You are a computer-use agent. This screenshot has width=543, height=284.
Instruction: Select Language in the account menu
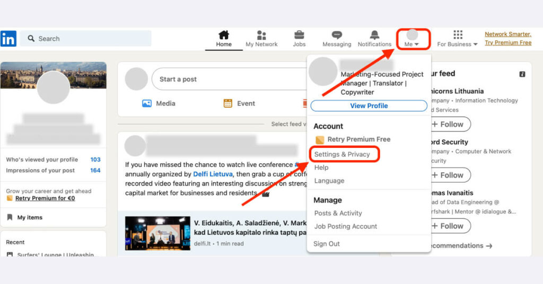click(x=329, y=181)
